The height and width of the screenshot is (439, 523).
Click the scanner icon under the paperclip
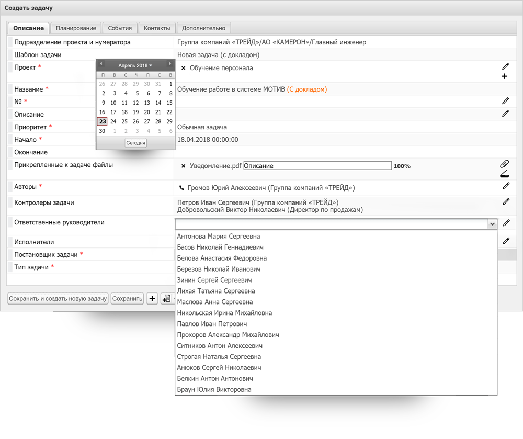[x=505, y=174]
